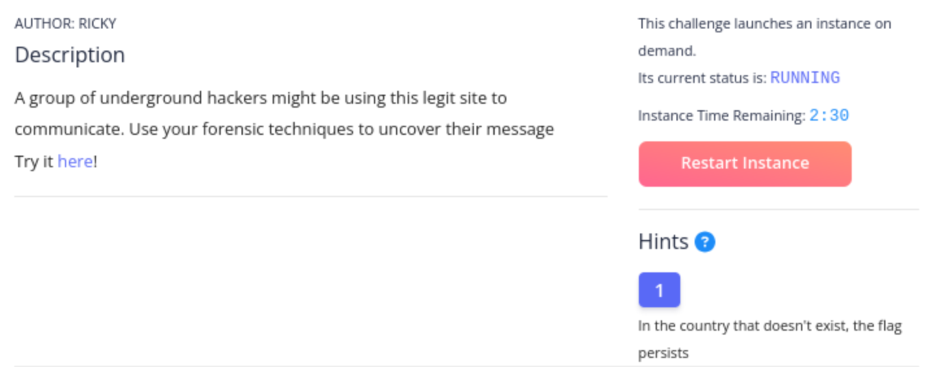
Task: Click the 'Its current status is' text
Action: point(702,78)
